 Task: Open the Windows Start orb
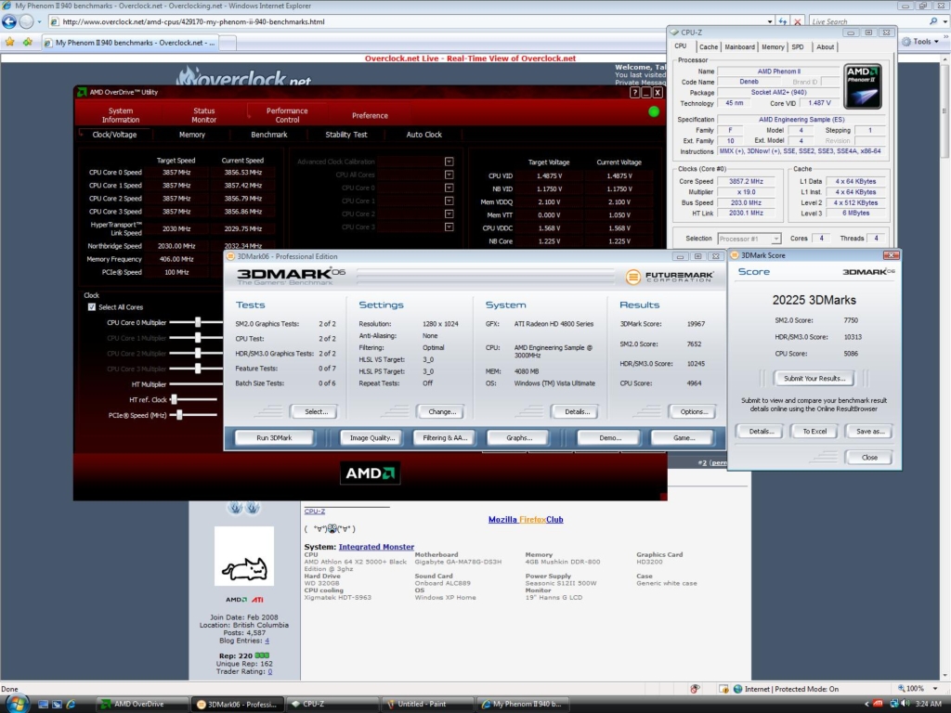(x=15, y=704)
